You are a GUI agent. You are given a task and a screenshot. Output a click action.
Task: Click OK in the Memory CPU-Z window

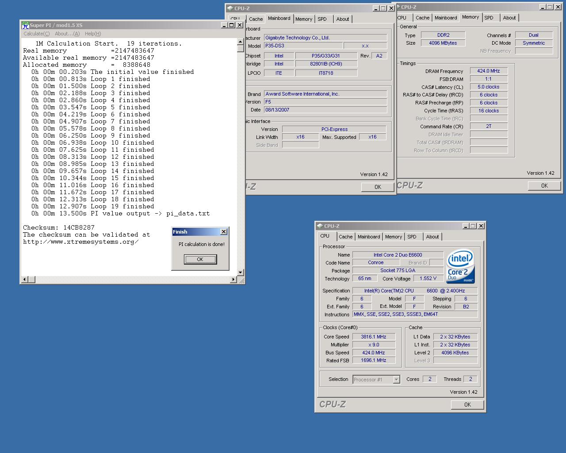coord(544,186)
